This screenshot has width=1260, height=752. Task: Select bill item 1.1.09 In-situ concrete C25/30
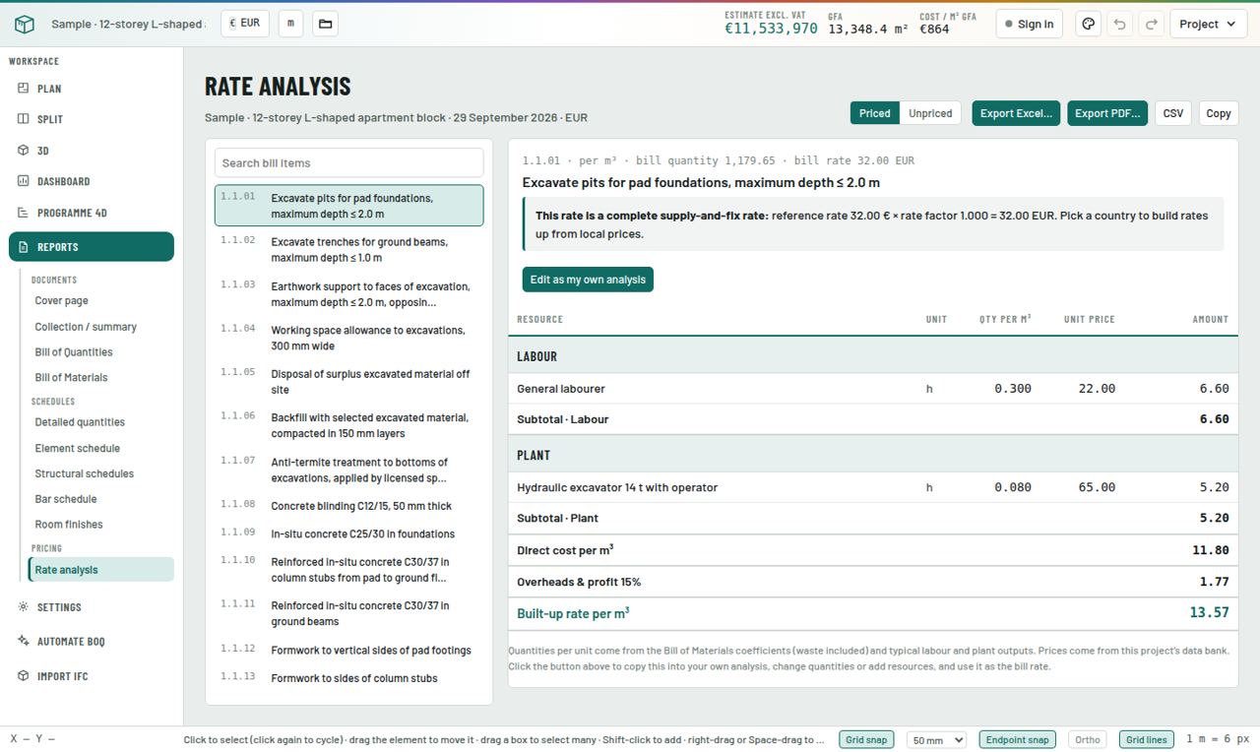pyautogui.click(x=349, y=534)
